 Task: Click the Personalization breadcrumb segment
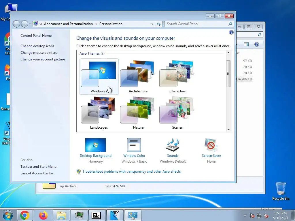[111, 24]
